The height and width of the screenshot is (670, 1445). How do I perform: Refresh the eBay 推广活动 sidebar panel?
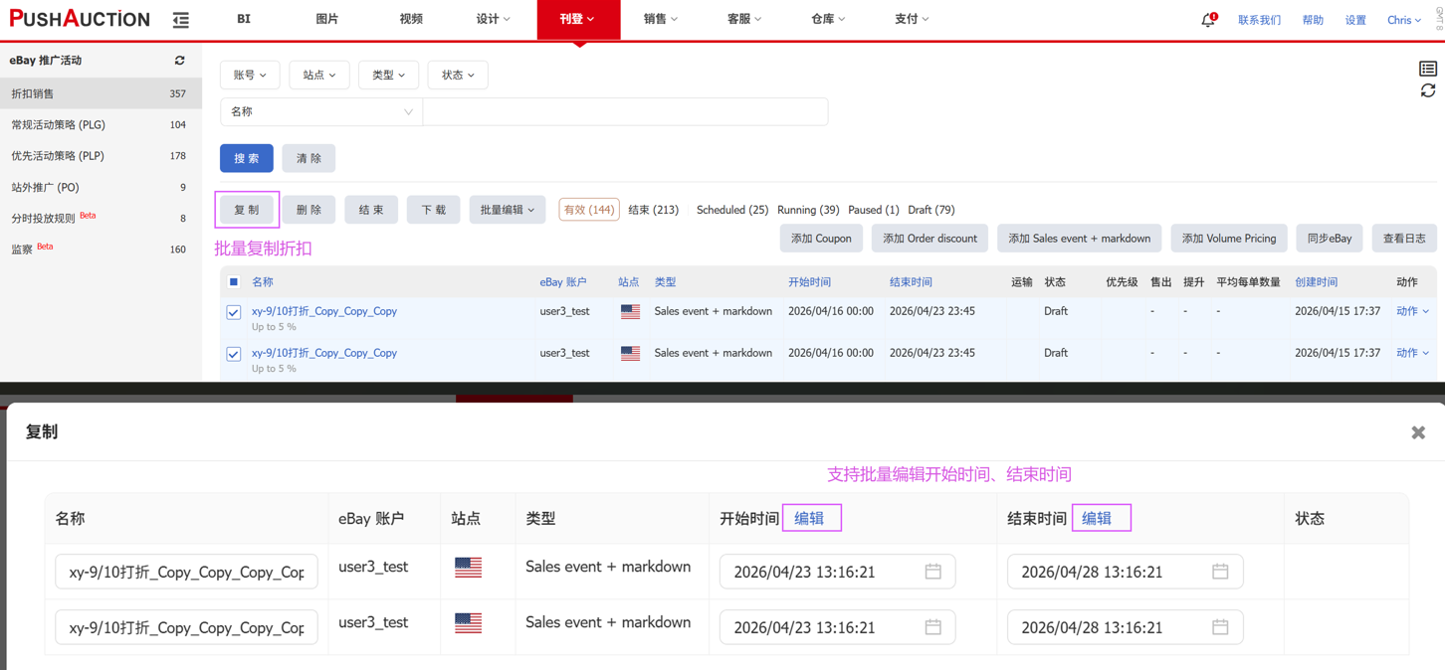(180, 61)
